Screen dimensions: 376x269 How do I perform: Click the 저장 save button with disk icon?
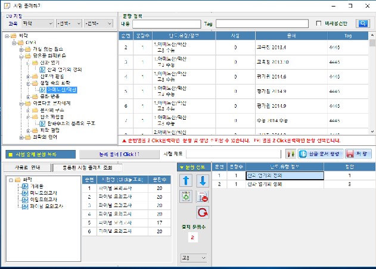tap(358, 154)
